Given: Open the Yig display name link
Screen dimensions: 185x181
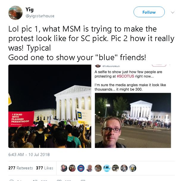Looking at the screenshot, I should [29, 10].
